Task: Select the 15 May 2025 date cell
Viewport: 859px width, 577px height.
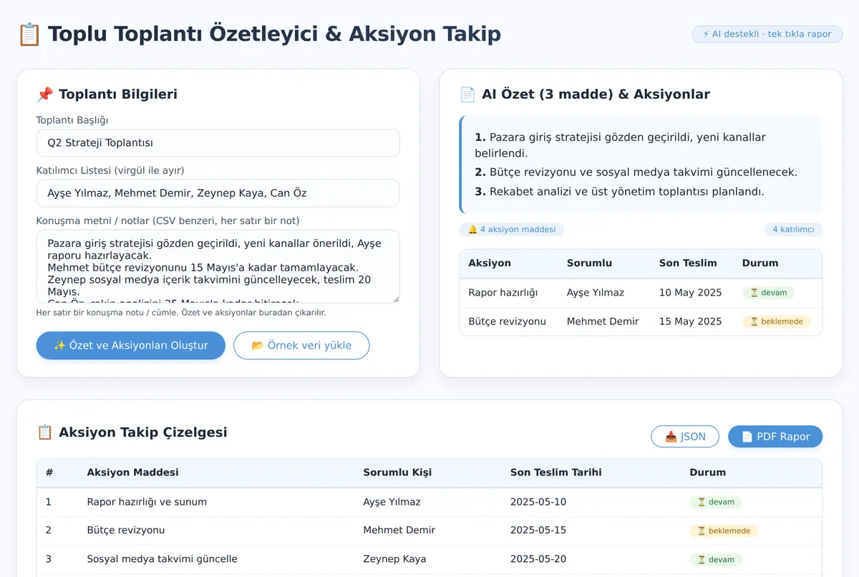Action: (691, 321)
